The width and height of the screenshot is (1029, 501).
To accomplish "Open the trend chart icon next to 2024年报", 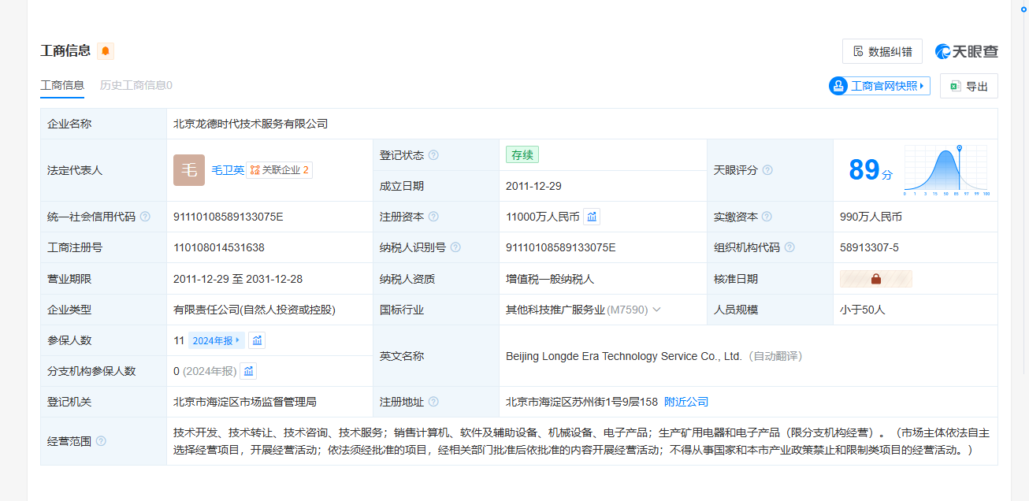I will point(257,340).
